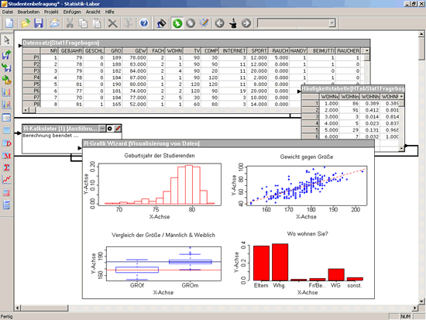This screenshot has height=320, width=426.
Task: Click the R-Kalkulator pencil edit icon
Action: pyautogui.click(x=118, y=129)
